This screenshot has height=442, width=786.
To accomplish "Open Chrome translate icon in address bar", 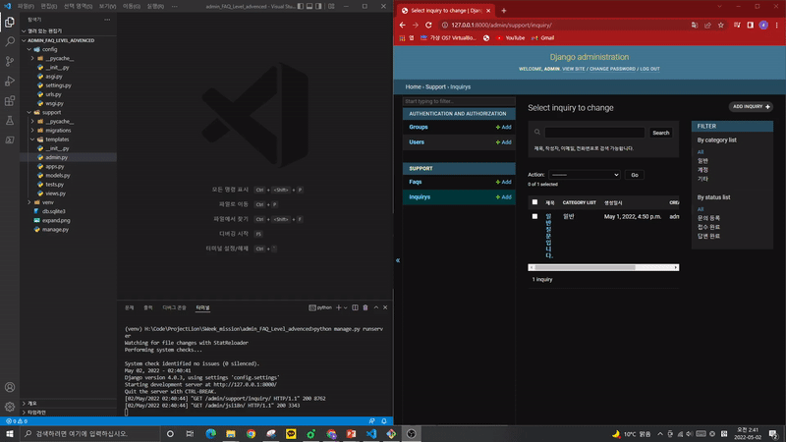I will tap(695, 26).
